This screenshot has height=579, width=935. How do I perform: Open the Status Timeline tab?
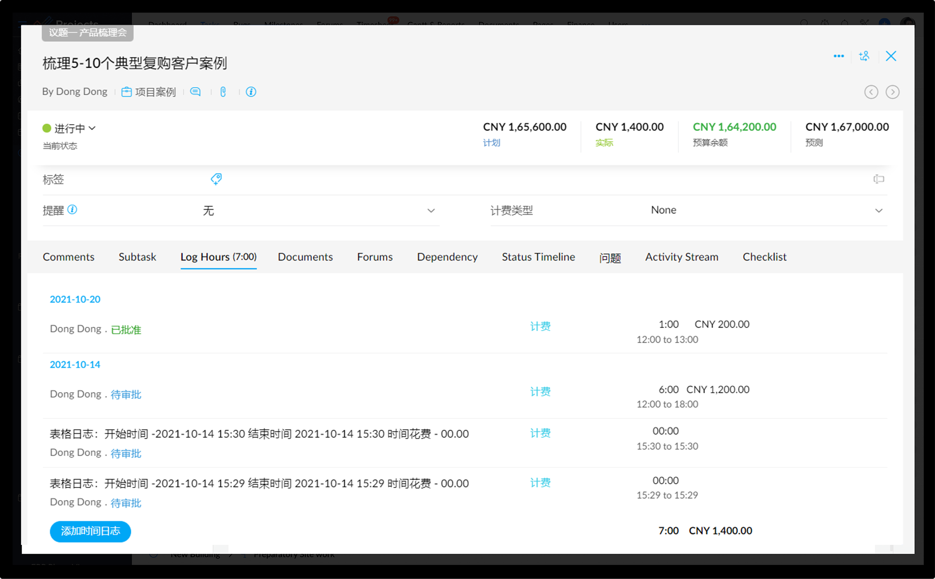click(538, 257)
